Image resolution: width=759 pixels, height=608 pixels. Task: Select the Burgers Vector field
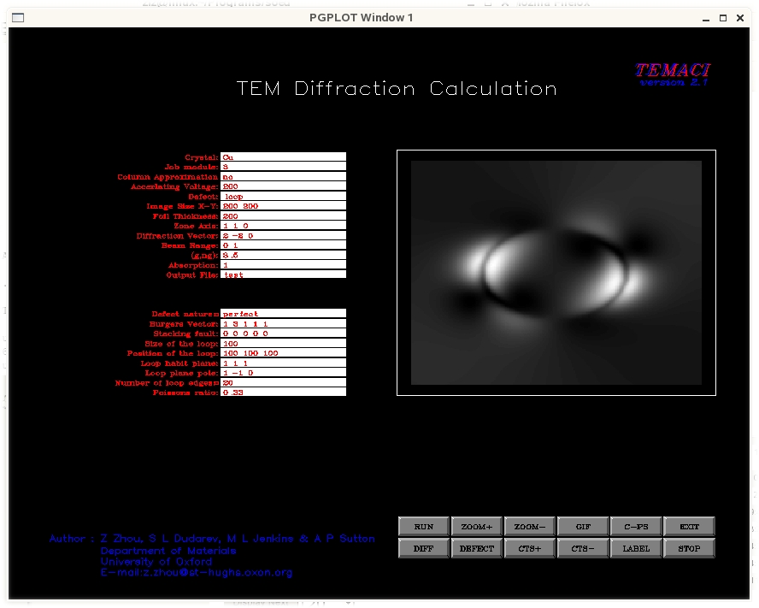(x=283, y=324)
